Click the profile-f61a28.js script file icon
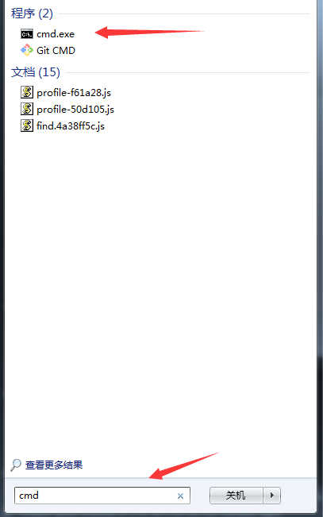Viewport: 323px width, 517px height. [x=27, y=92]
